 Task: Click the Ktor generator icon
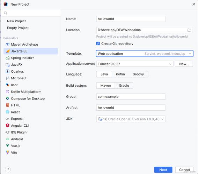(x=8, y=85)
